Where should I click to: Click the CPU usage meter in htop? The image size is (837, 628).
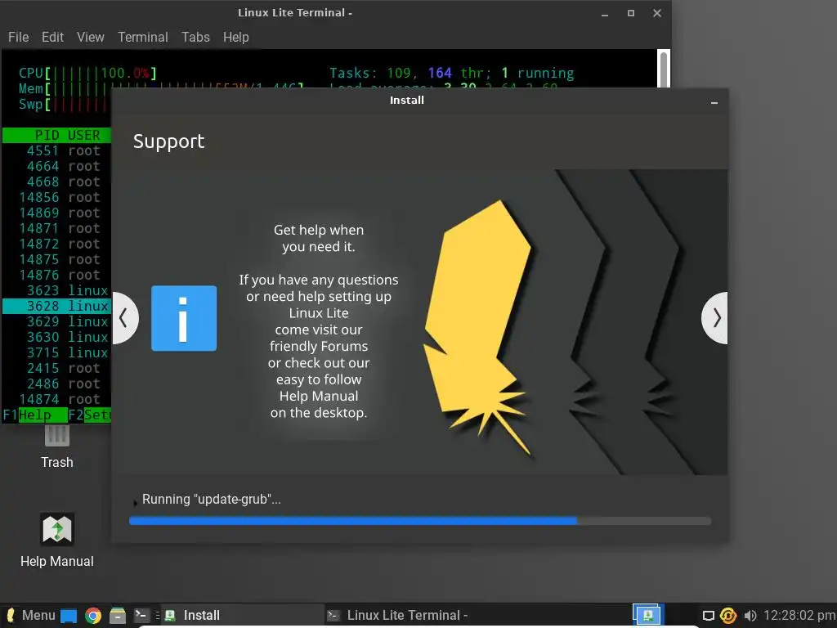pos(88,73)
